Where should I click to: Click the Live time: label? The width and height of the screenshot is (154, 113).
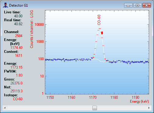tap(12, 12)
